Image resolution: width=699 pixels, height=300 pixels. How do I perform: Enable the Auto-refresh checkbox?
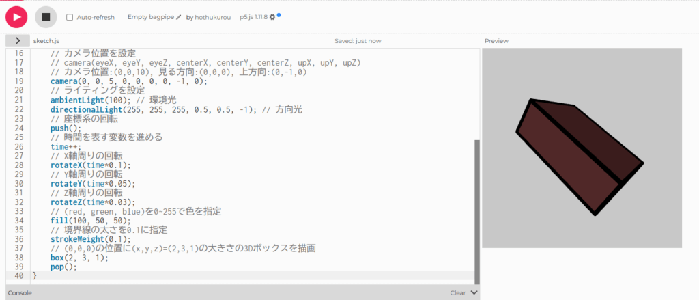[70, 17]
